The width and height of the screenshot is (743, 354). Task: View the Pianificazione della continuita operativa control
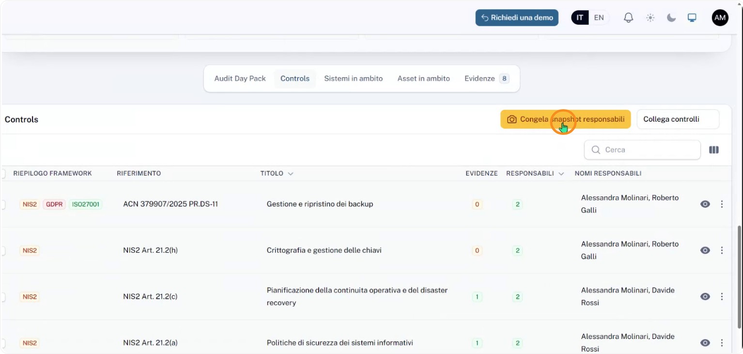pos(705,296)
